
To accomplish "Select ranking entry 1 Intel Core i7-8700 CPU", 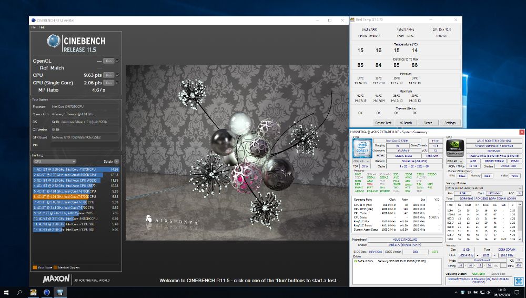I will (76, 170).
